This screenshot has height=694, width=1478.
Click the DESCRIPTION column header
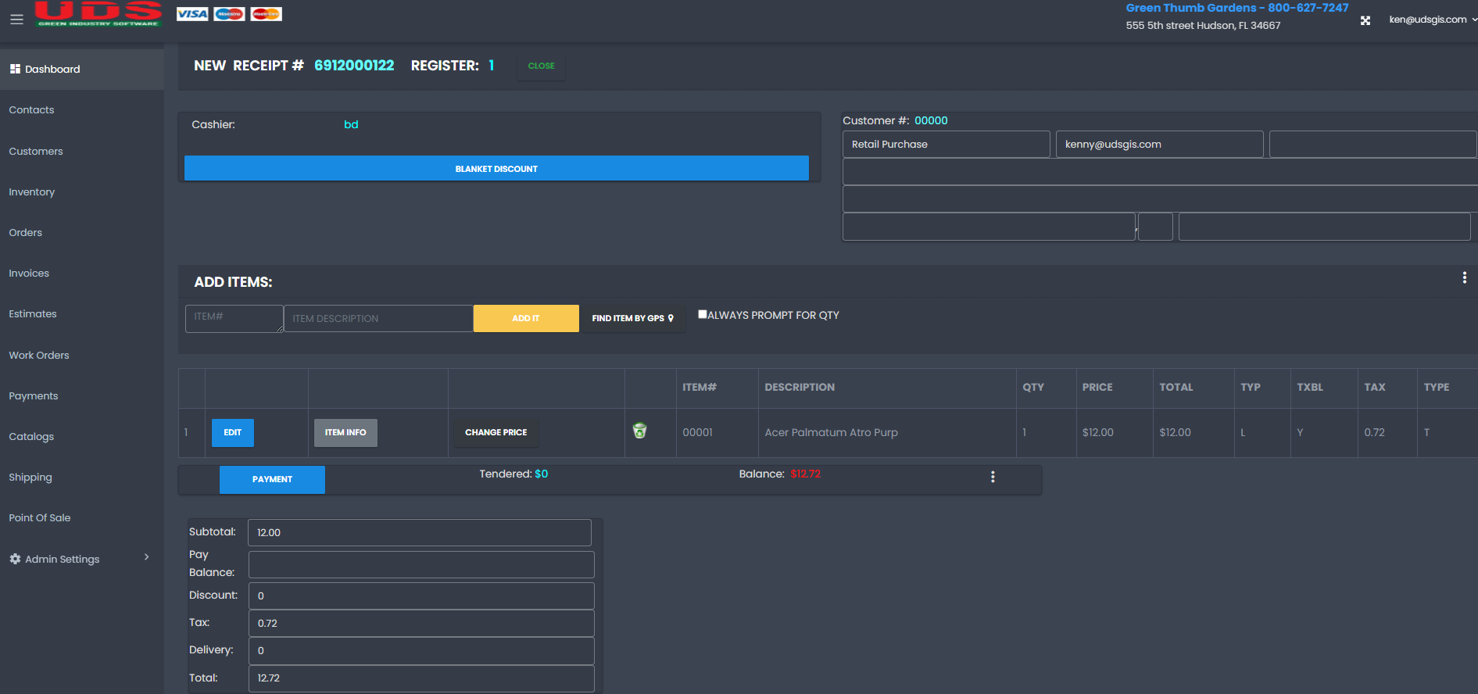point(800,387)
